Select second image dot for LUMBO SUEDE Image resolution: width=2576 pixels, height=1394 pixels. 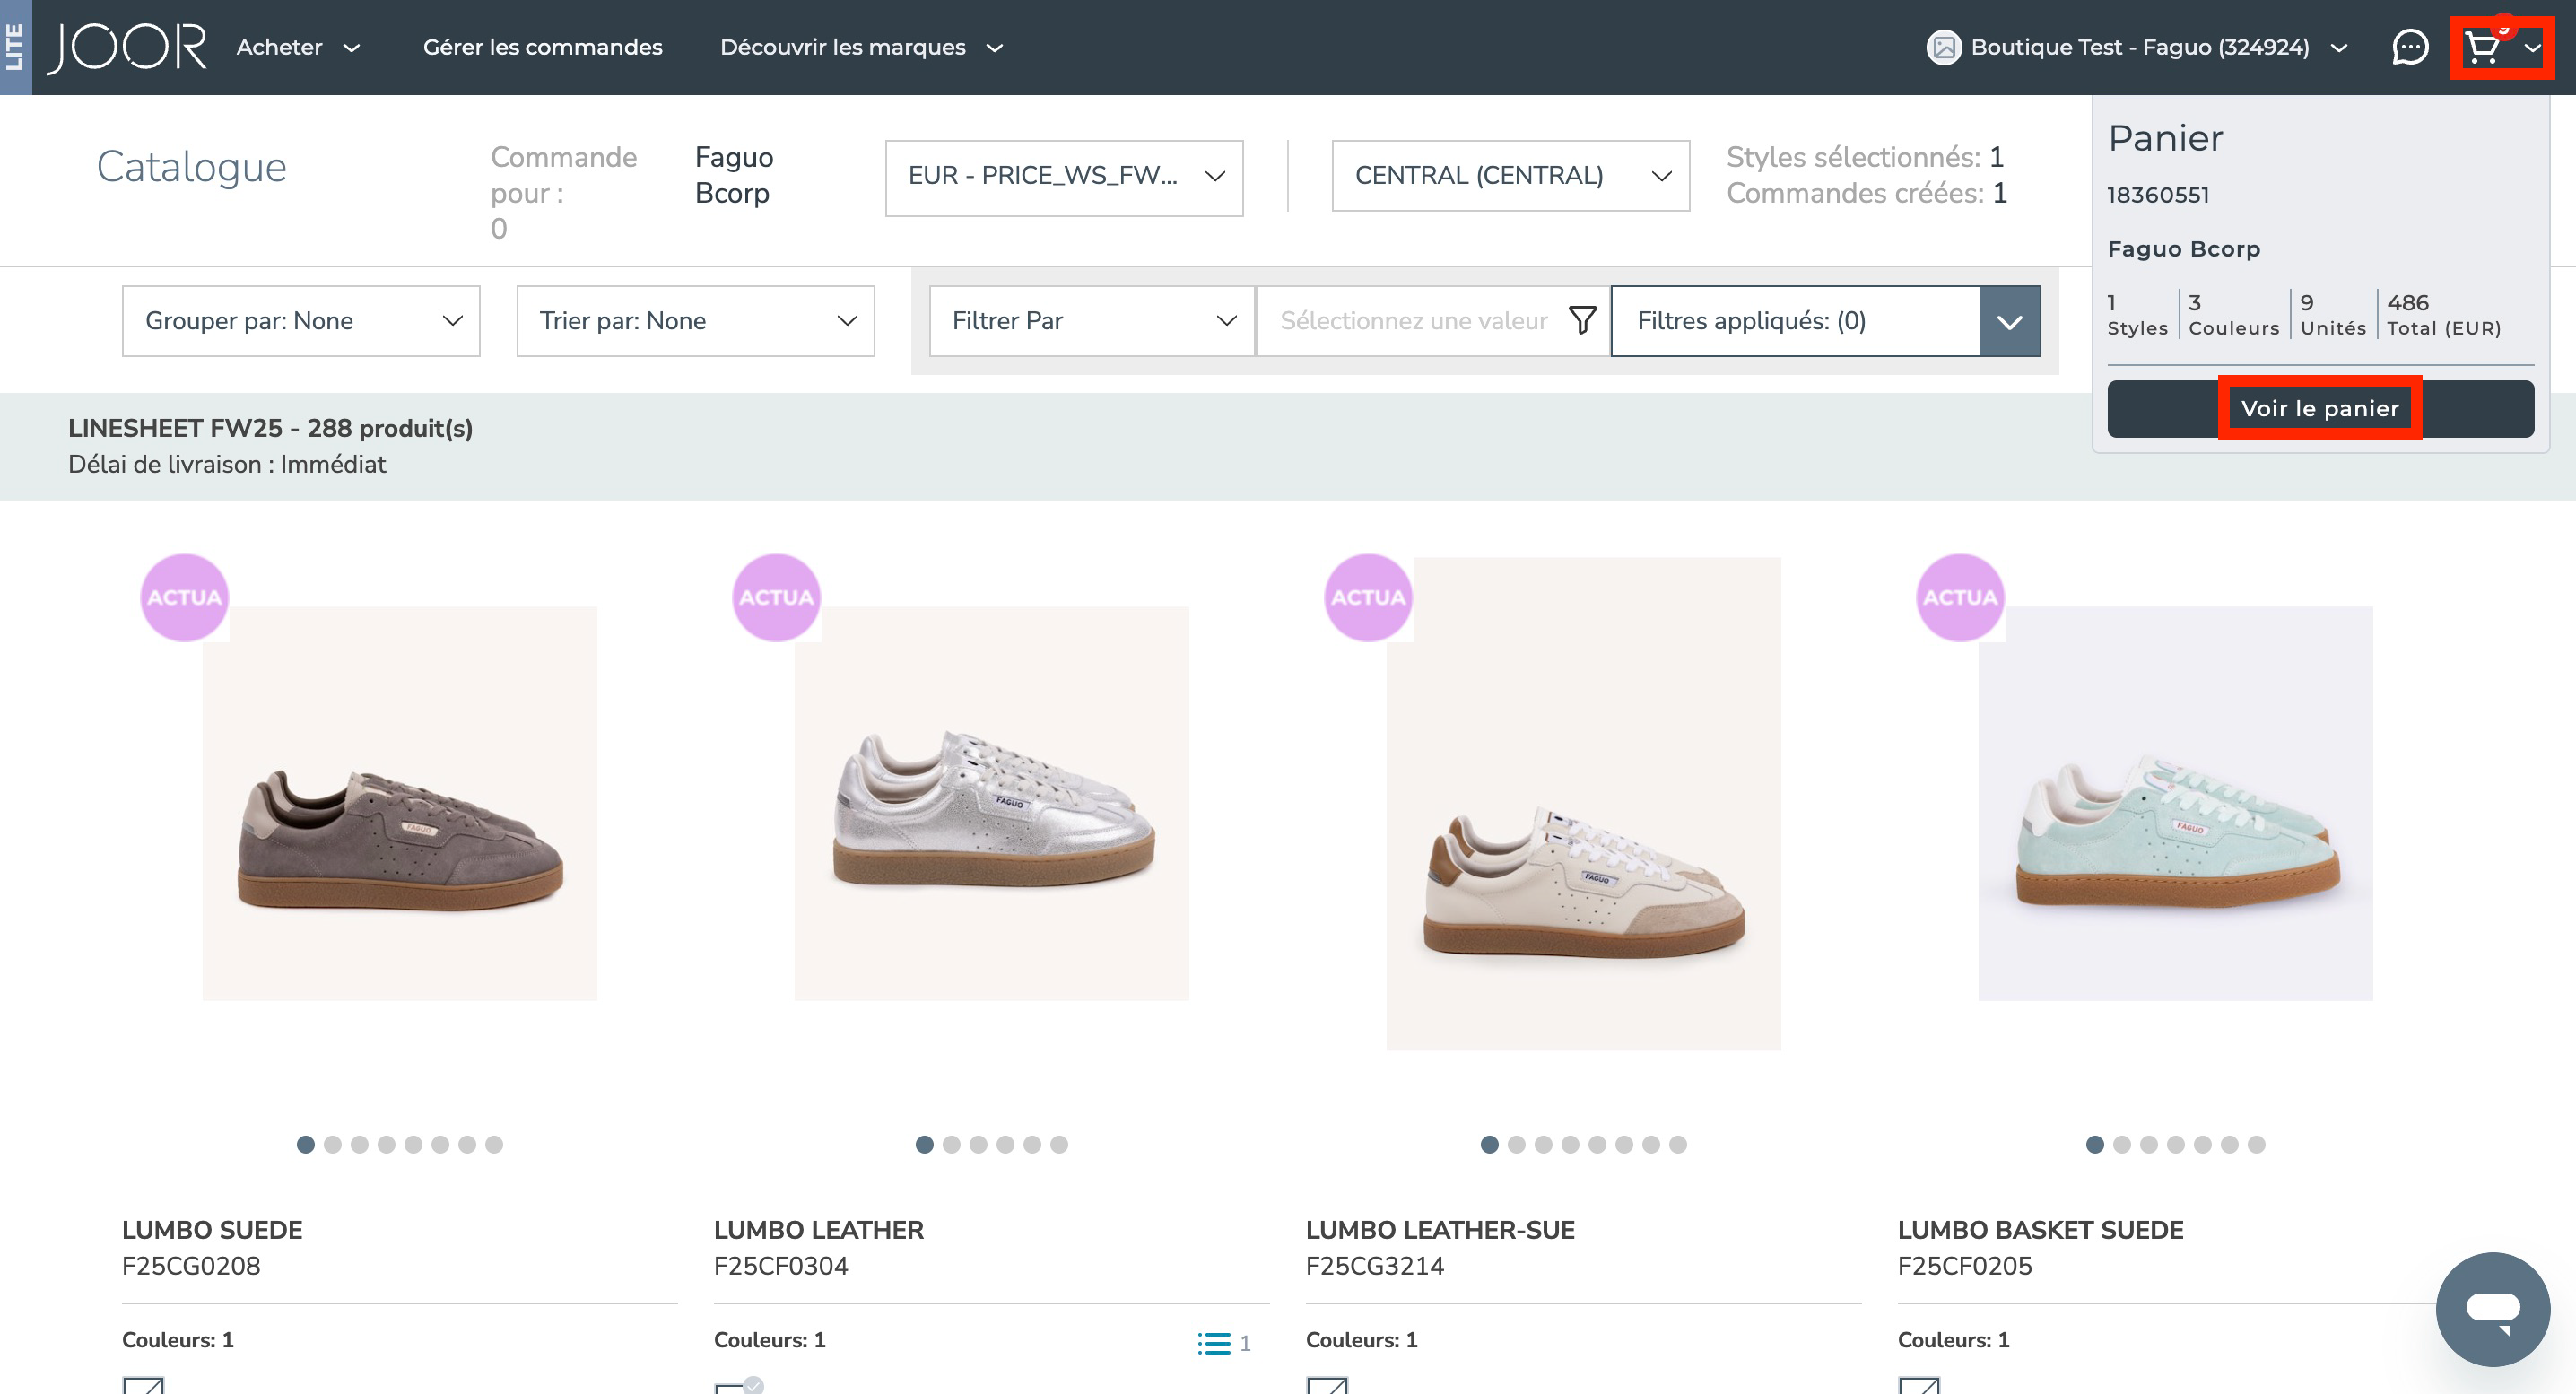click(333, 1144)
